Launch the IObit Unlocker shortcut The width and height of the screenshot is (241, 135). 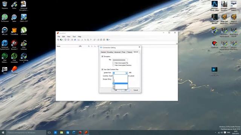click(x=24, y=45)
